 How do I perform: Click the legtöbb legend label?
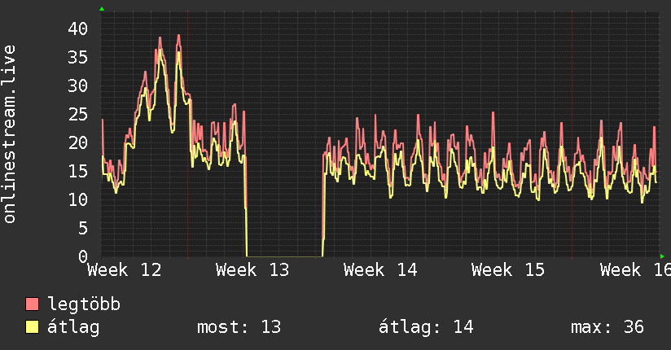click(x=84, y=304)
